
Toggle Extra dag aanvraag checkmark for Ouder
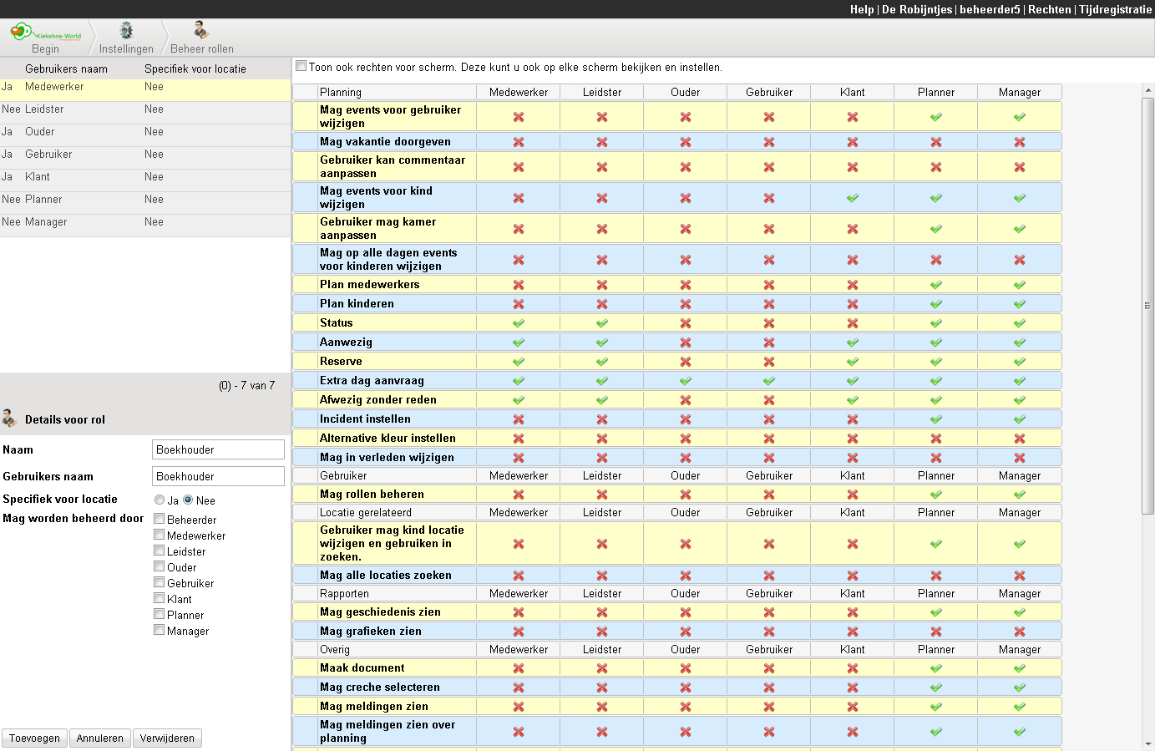686,381
